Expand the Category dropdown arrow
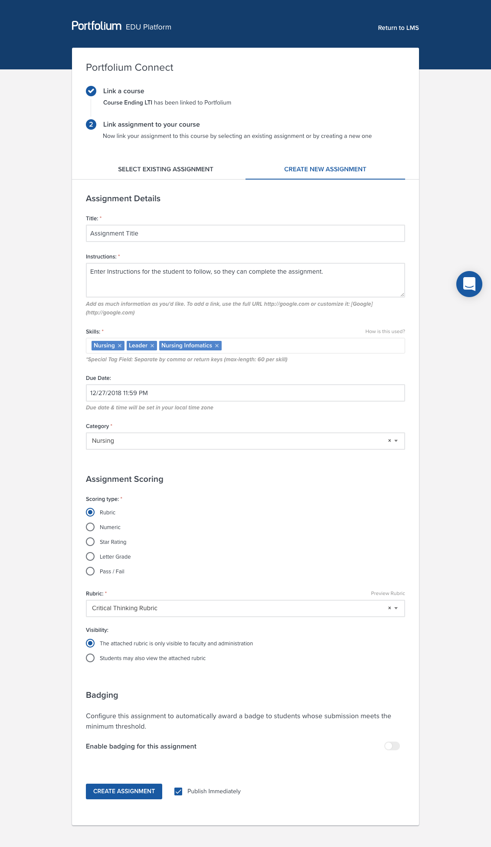Screen dimensions: 491x847 [396, 441]
